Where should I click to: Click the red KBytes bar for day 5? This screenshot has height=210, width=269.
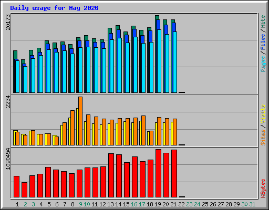(48, 182)
